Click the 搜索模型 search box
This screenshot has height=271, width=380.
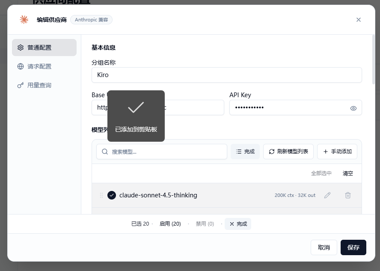point(162,152)
